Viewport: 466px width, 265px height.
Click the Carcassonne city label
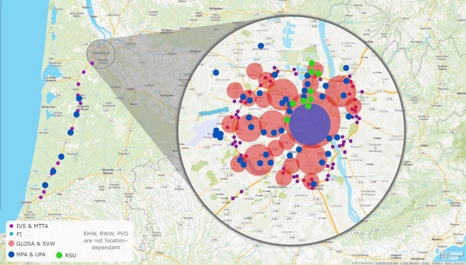coord(360,255)
